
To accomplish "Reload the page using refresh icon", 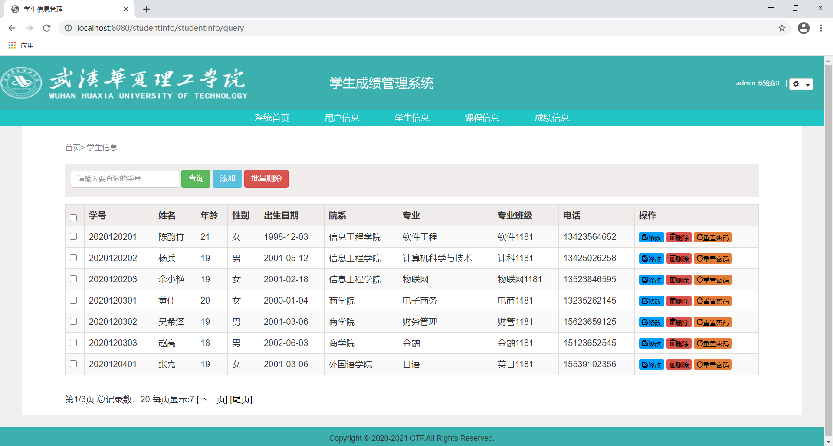I will coord(47,28).
